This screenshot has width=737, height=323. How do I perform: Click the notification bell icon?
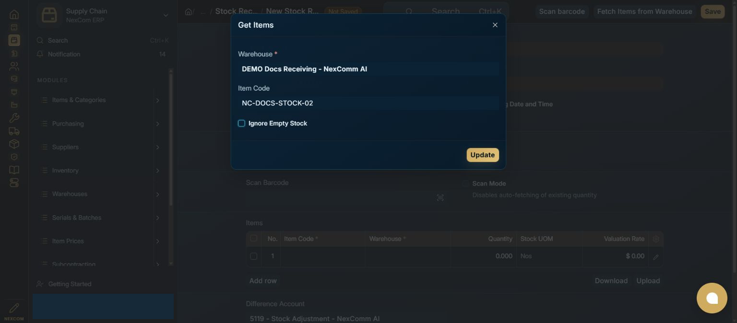[x=40, y=54]
